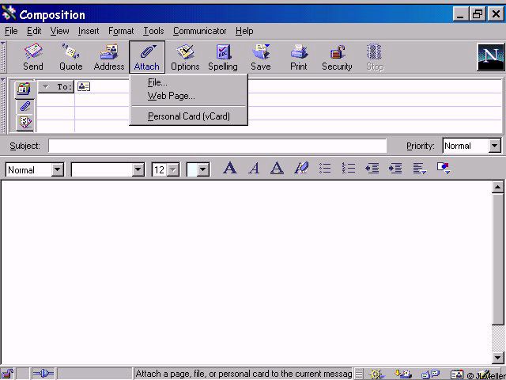Increase the indent level
The width and height of the screenshot is (506, 380).
[395, 168]
